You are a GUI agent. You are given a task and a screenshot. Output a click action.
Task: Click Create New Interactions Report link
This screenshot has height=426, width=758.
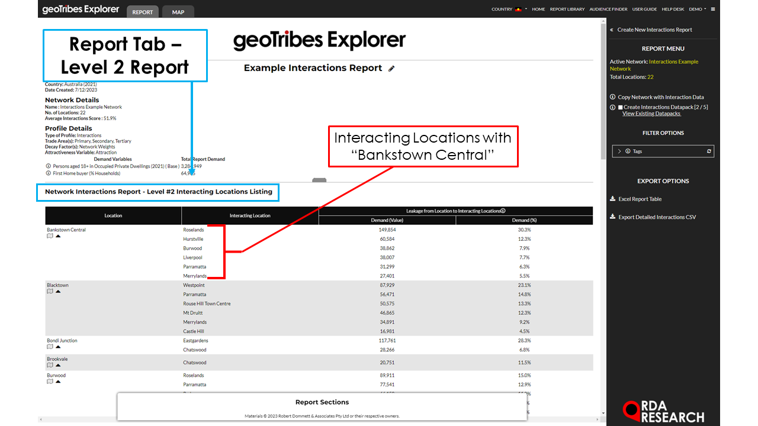(x=654, y=30)
